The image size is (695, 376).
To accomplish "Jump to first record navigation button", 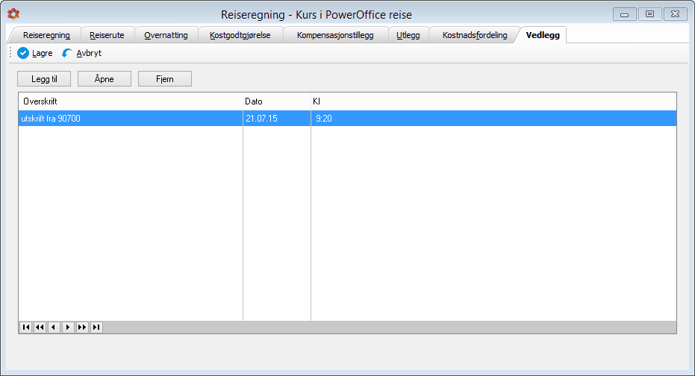I will [x=25, y=328].
